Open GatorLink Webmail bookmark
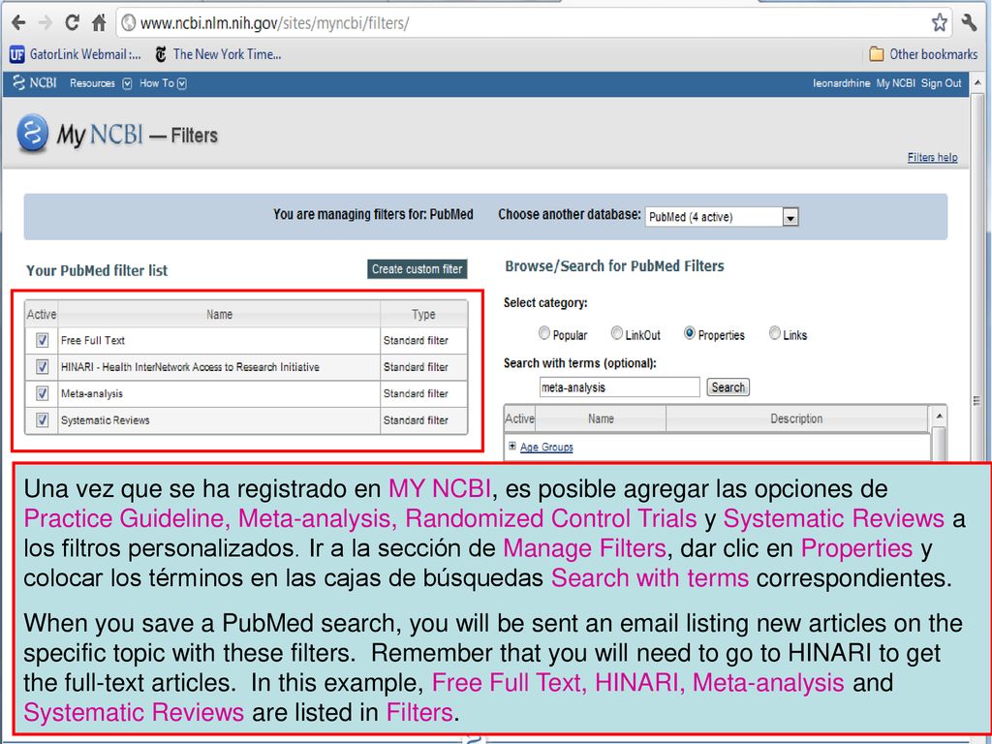 point(76,54)
